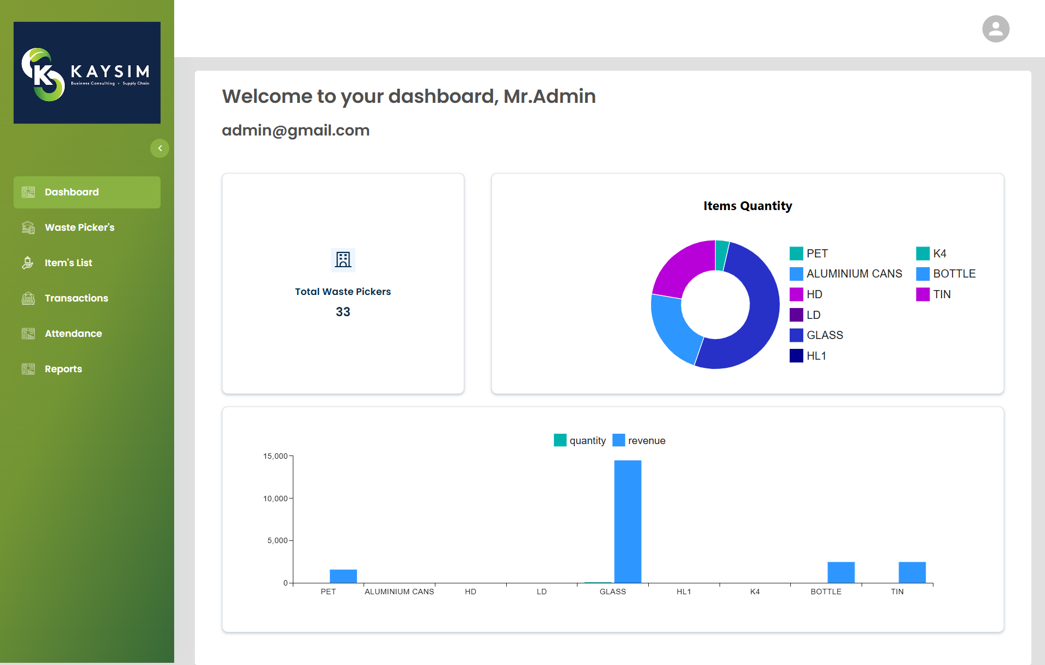1045x665 pixels.
Task: Open the Transactions menu item
Action: 76,298
